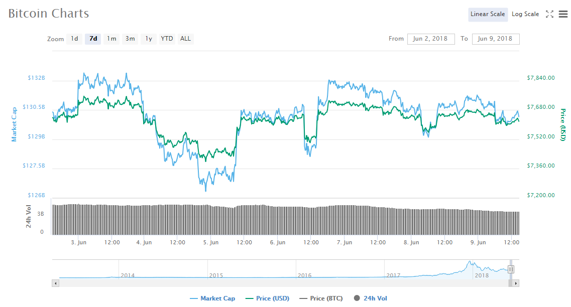Screen dimensions: 571x307
Task: Open fullscreen chart view icon
Action: coord(549,14)
